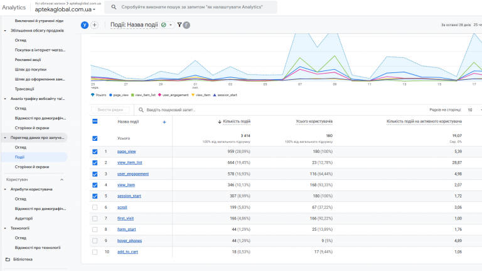The height and width of the screenshot is (271, 482).
Task: Click the search magnifier icon in top bar
Action: pos(114,7)
